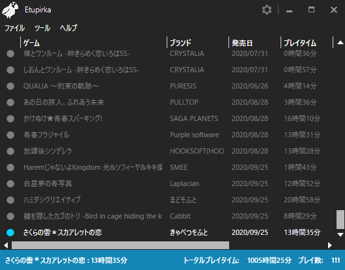Click playtime 16時間10分
345x270 pixels.
coord(302,118)
